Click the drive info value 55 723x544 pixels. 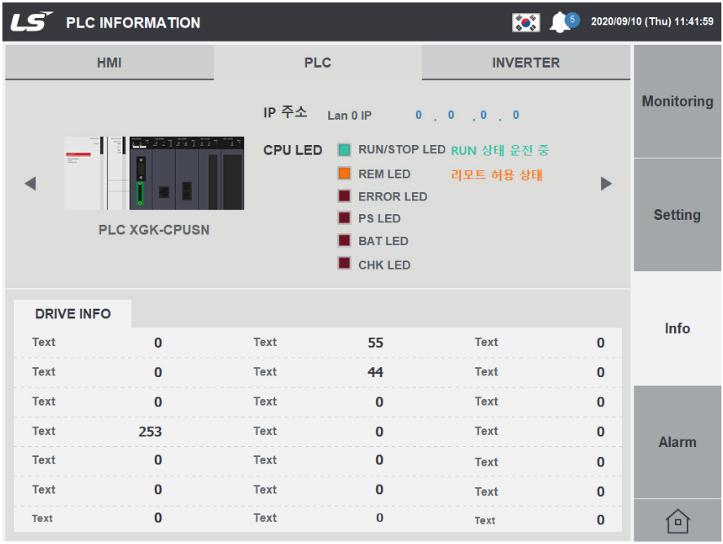375,343
